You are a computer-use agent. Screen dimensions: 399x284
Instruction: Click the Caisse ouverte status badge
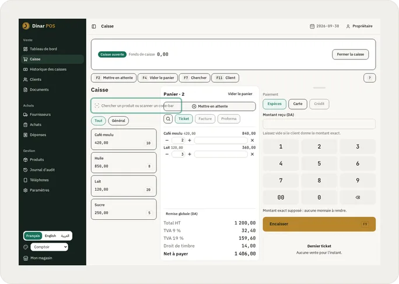click(x=112, y=54)
